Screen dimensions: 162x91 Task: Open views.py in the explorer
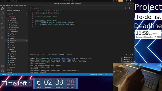pos(12,47)
